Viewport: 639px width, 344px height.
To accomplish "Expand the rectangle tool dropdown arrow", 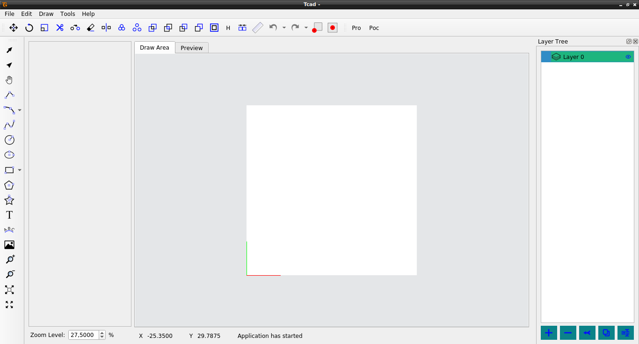I will point(20,170).
